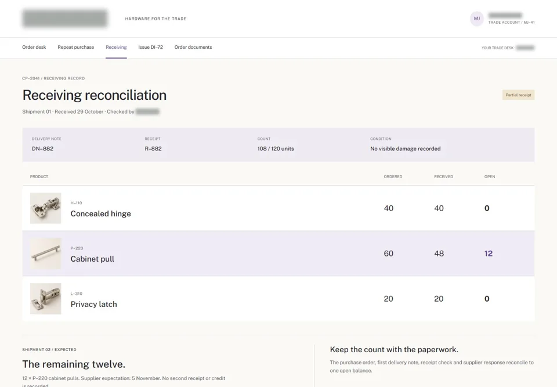This screenshot has width=557, height=387.
Task: Click The remaining twelve heading
Action: tap(74, 364)
